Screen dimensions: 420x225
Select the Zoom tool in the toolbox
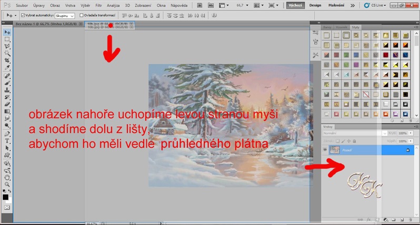coord(7,185)
